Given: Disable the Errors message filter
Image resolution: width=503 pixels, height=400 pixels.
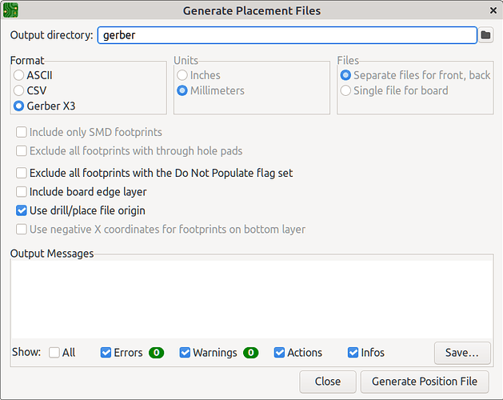Looking at the screenshot, I should coord(106,353).
